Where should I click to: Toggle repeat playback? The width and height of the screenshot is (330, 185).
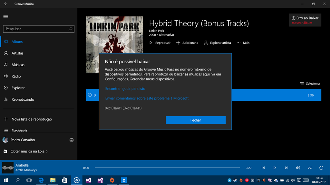pos(321,168)
